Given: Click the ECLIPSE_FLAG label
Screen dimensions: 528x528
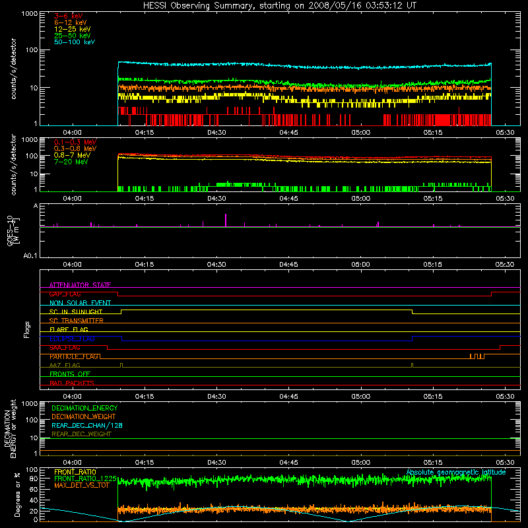Looking at the screenshot, I should (72, 339).
